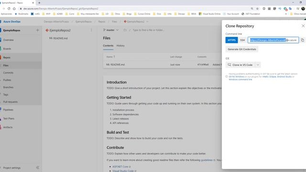Screen dimensions: 306x172
Task: Select the HTTPS clone option
Action: (x=231, y=40)
